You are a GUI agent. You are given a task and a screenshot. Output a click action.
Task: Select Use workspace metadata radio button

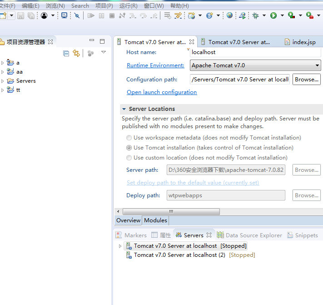[x=129, y=138]
